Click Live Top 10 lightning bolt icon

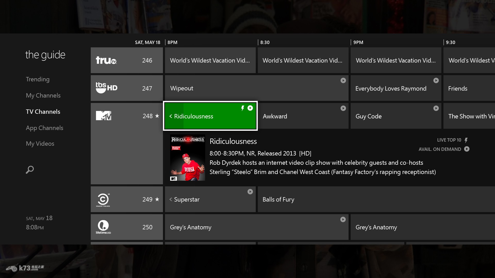tap(466, 140)
